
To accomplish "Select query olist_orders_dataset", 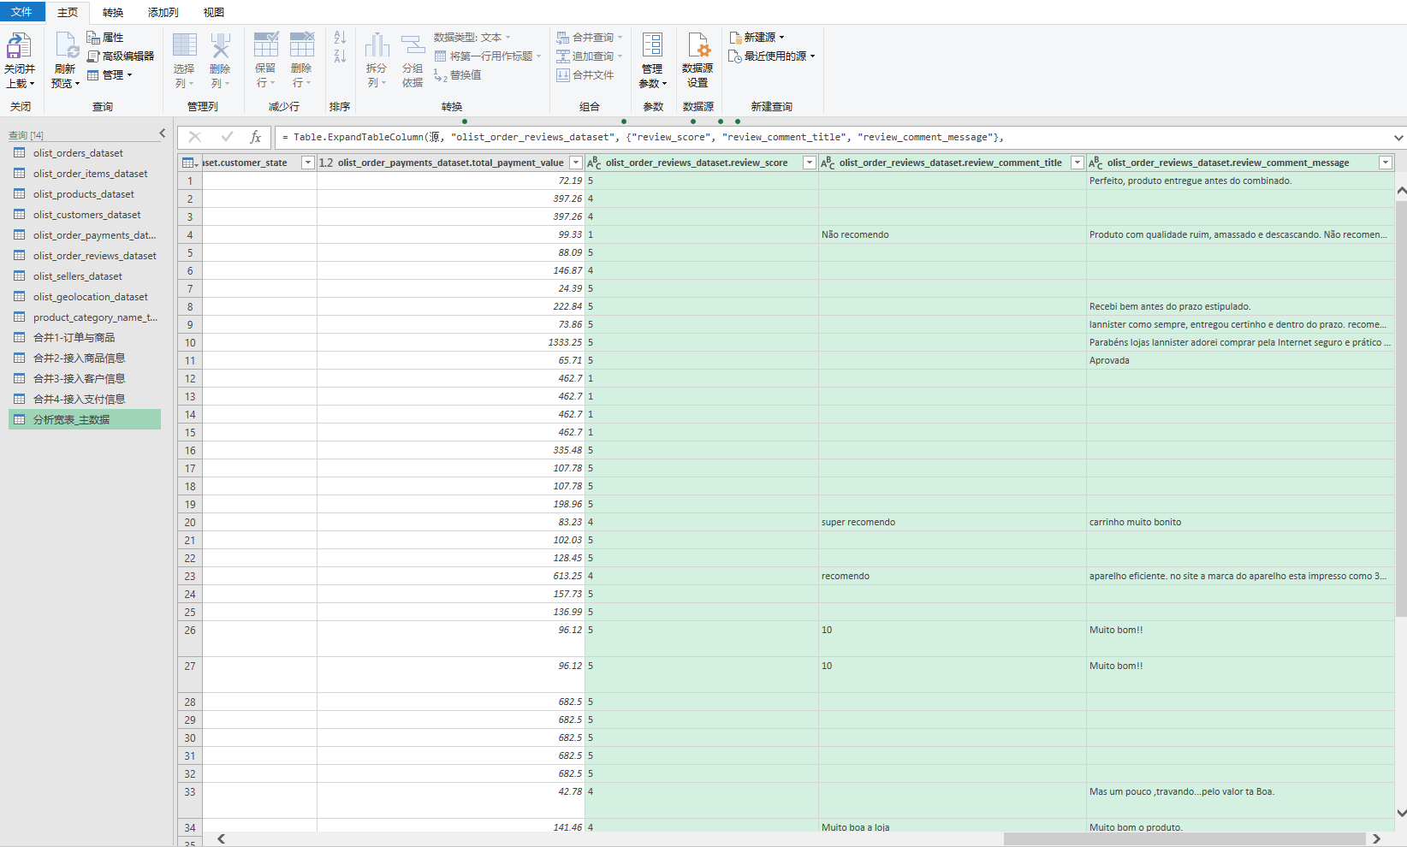I will [85, 153].
